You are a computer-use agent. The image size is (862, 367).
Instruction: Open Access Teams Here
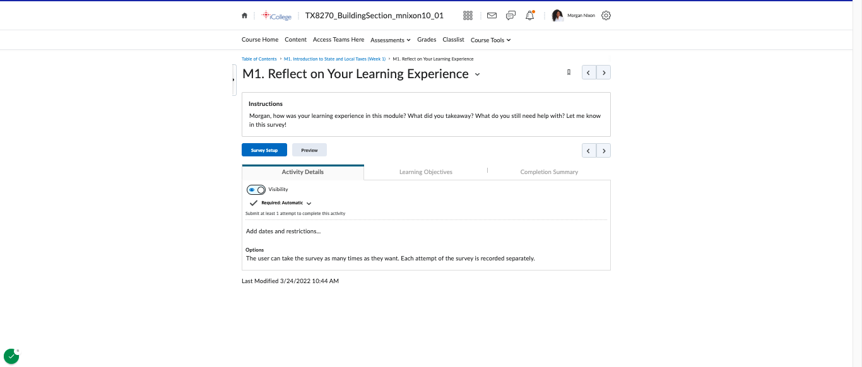click(x=339, y=40)
